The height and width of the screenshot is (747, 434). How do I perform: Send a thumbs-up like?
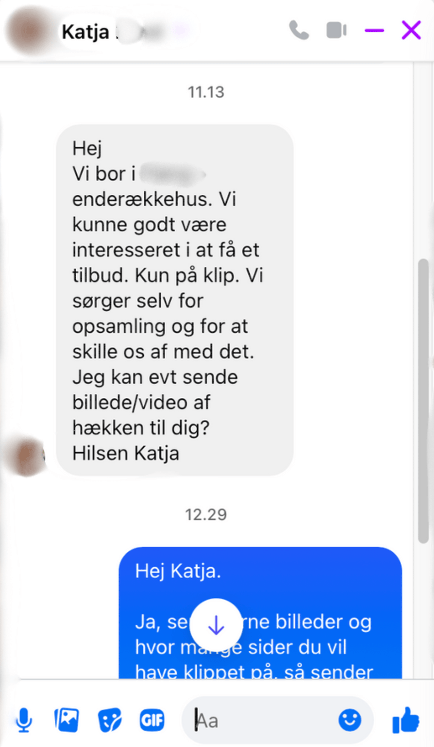click(406, 720)
